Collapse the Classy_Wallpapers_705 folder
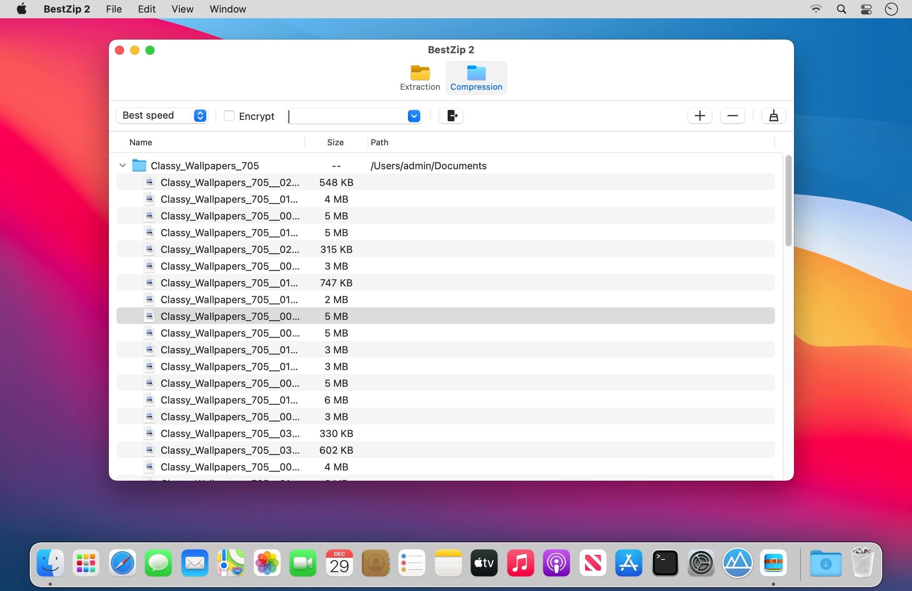Viewport: 912px width, 591px height. pos(123,165)
